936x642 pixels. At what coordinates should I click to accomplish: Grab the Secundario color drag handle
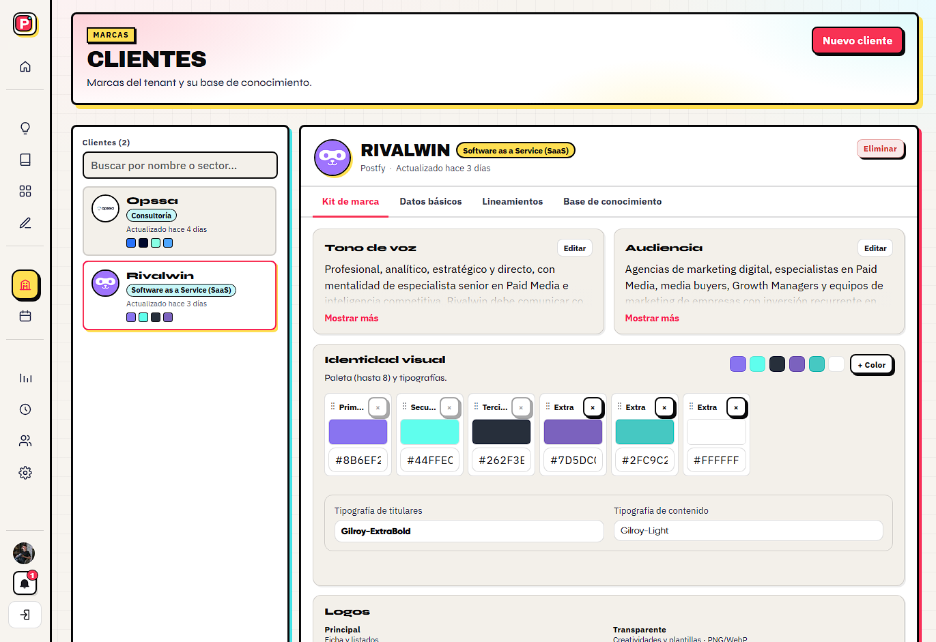tap(405, 407)
